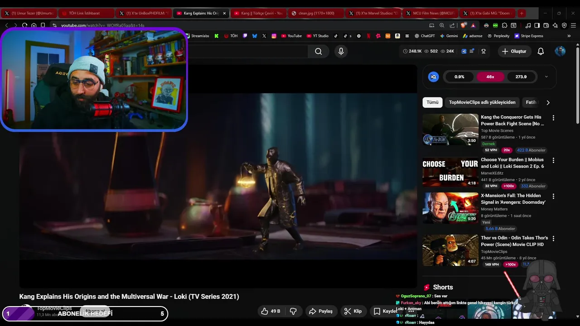The width and height of the screenshot is (580, 326).
Task: Close the Kang Explains His Origins tab
Action: pyautogui.click(x=224, y=13)
